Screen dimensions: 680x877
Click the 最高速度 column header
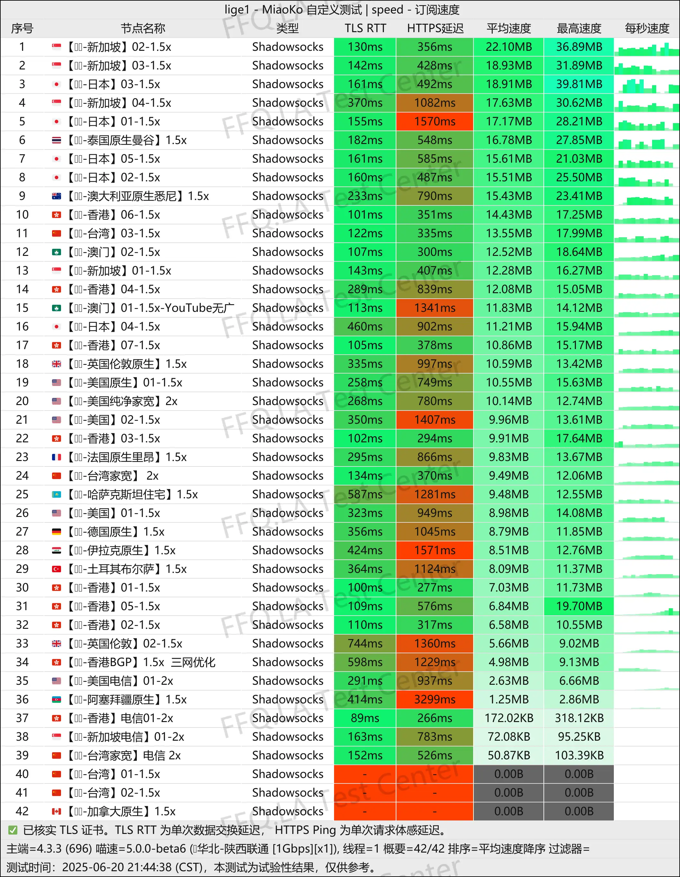tap(579, 28)
